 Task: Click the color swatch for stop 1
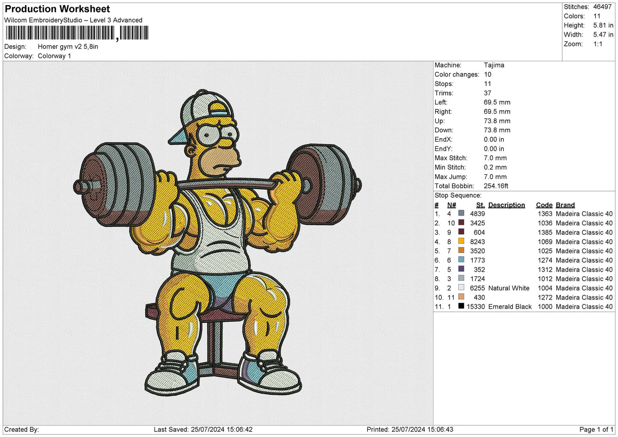[x=461, y=214]
